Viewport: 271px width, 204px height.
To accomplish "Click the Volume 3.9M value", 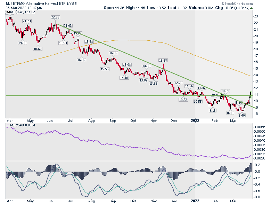I will pyautogui.click(x=201, y=8).
